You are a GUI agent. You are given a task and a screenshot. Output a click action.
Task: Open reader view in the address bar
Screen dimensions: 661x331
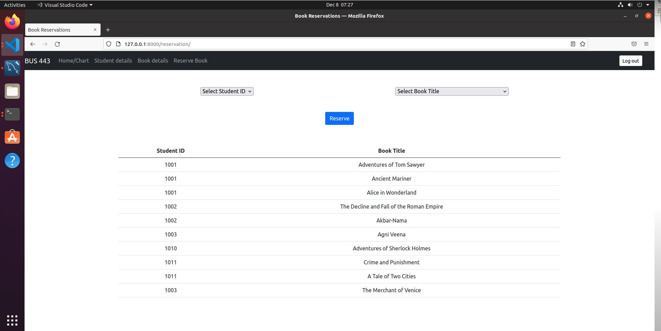click(573, 44)
